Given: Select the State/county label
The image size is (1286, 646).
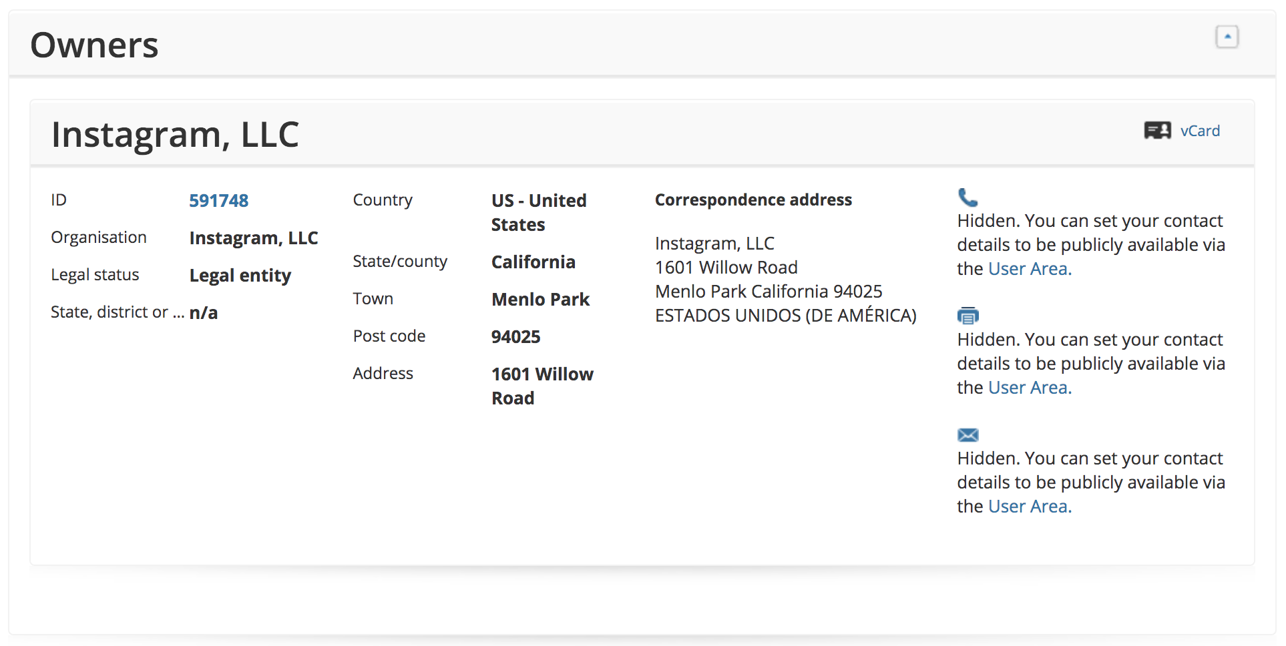Looking at the screenshot, I should coord(400,262).
